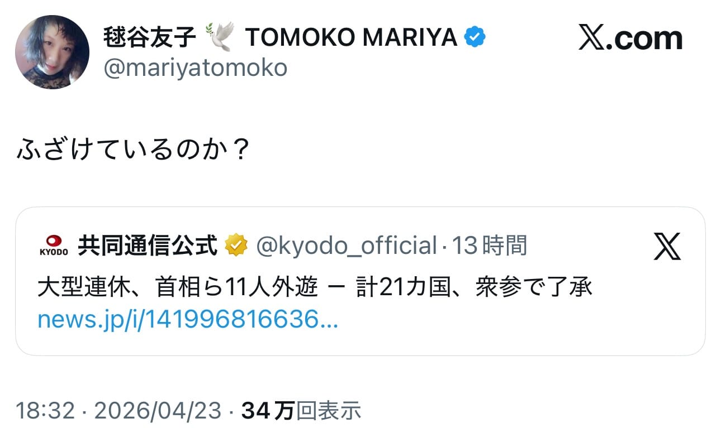Click the 2026/04/23 post date
This screenshot has height=428, width=721.
(158, 411)
